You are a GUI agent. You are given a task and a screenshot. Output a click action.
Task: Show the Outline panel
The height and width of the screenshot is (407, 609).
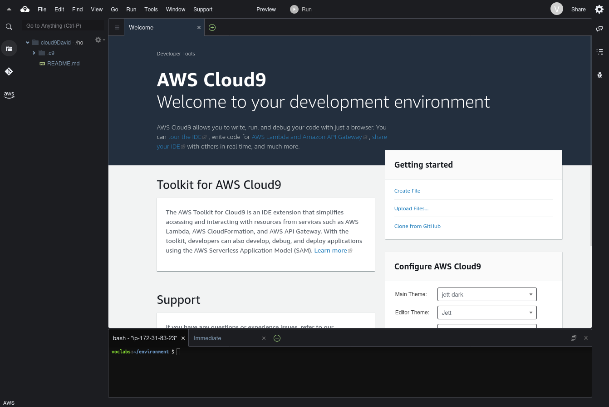point(599,51)
